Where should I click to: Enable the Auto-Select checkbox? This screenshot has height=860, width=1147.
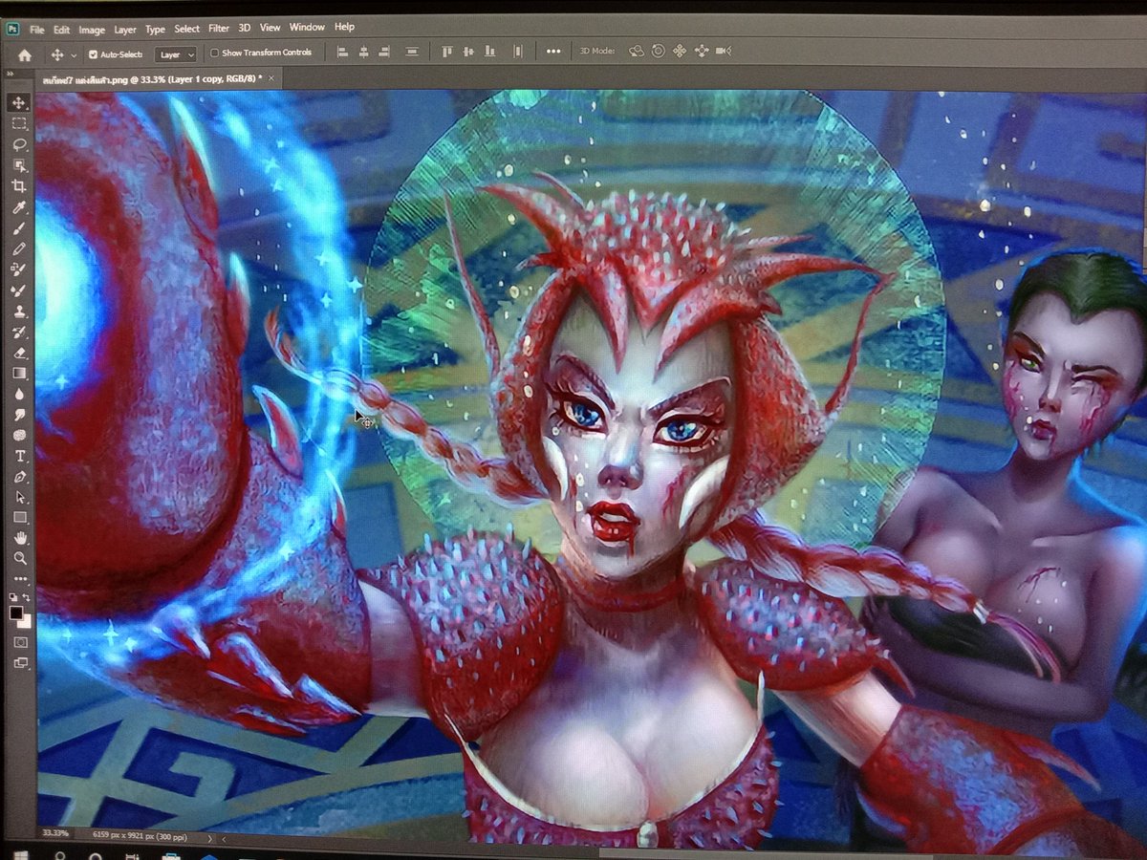click(x=93, y=54)
